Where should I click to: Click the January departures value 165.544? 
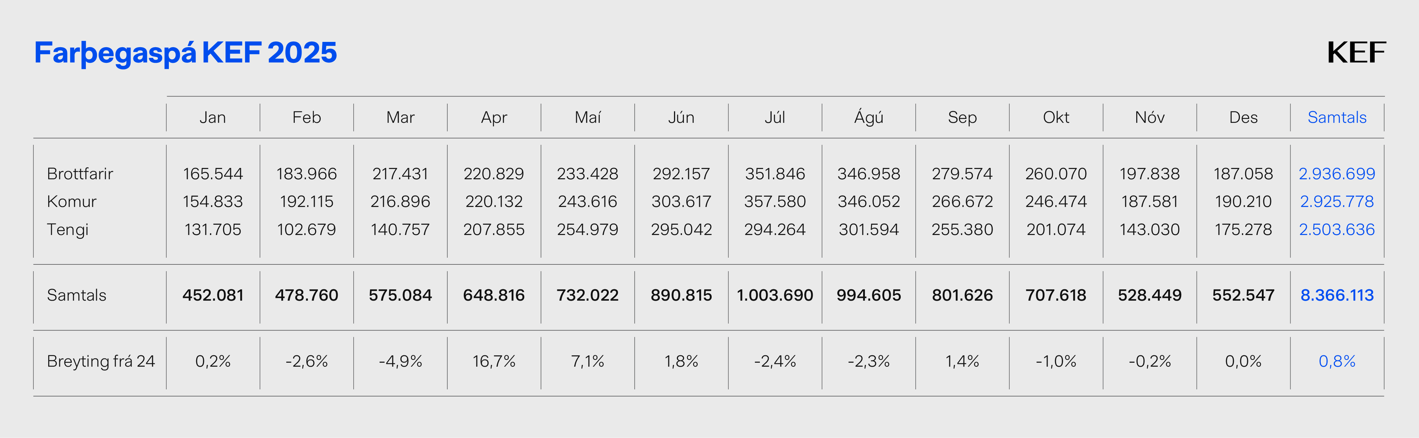(212, 174)
